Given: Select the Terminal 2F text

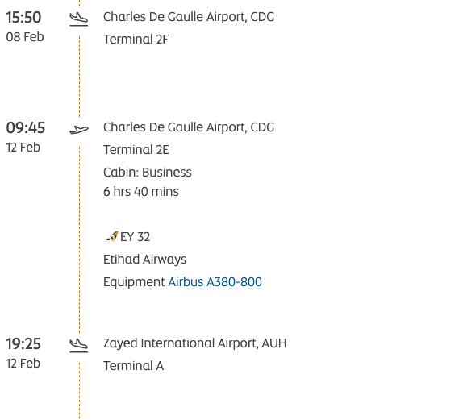Looking at the screenshot, I should pyautogui.click(x=136, y=40).
